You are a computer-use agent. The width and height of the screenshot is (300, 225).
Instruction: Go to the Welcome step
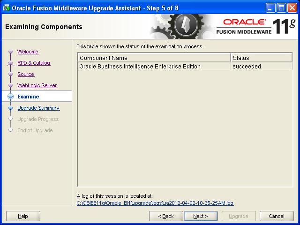coord(28,52)
